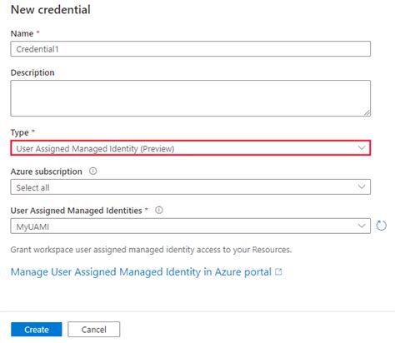Click the refresh icon beside MyUAMI dropdown

(x=381, y=226)
